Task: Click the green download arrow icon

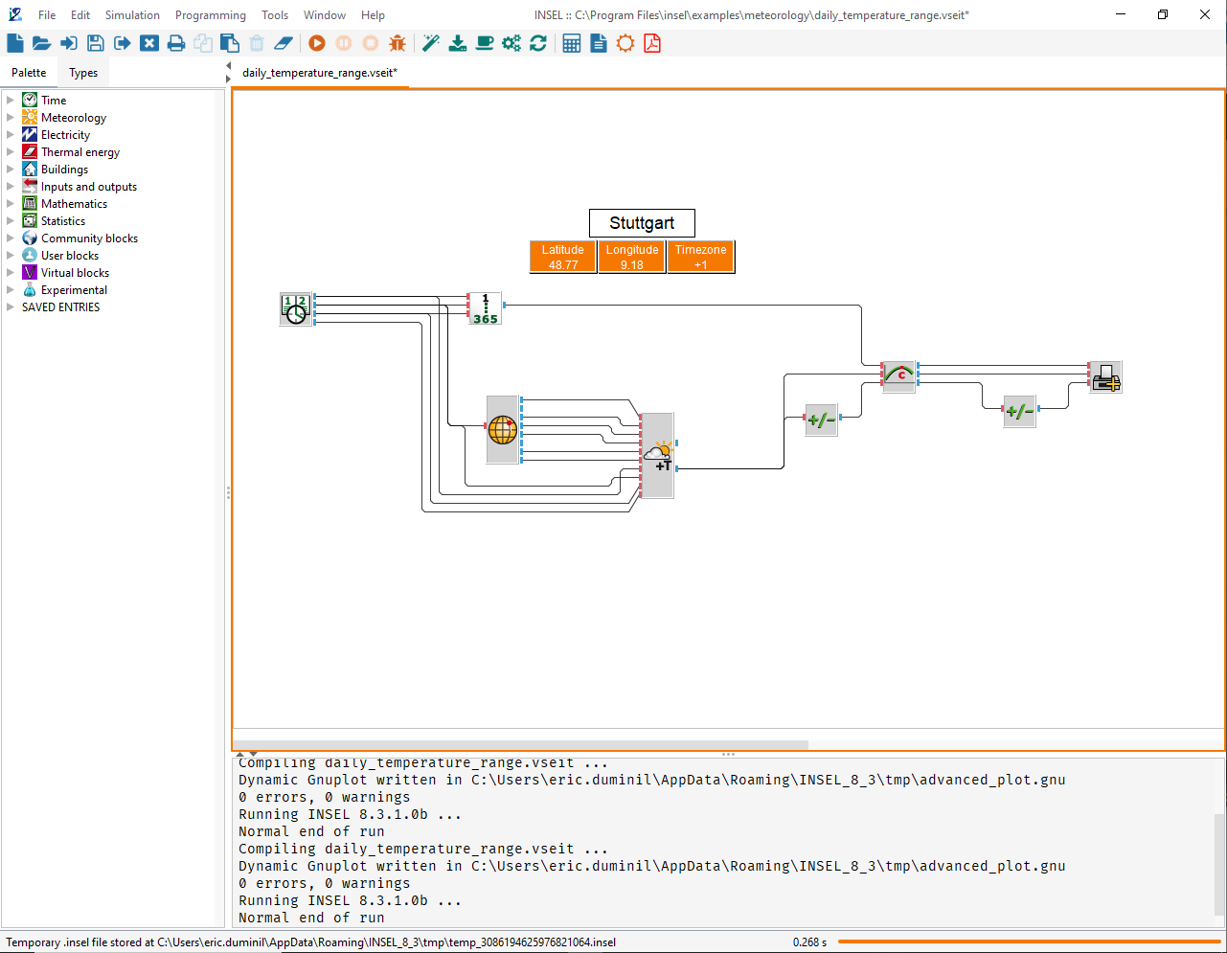Action: pos(458,43)
